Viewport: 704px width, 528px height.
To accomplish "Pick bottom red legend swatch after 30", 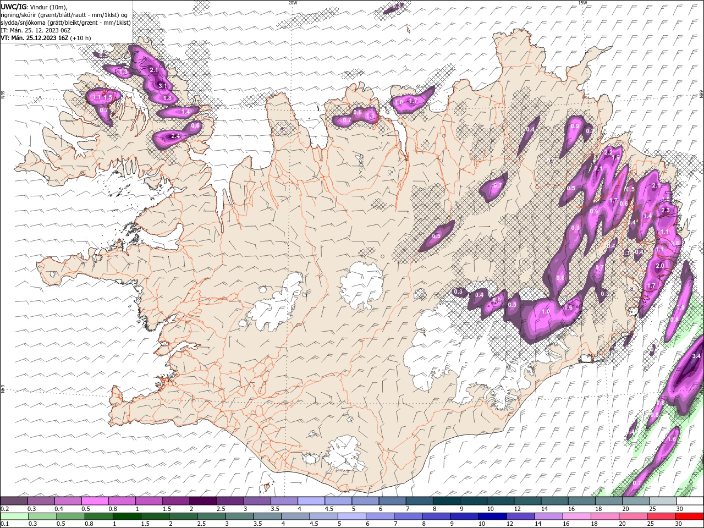I will [690, 516].
